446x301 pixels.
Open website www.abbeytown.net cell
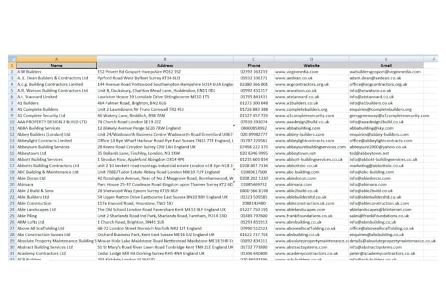coord(312,153)
